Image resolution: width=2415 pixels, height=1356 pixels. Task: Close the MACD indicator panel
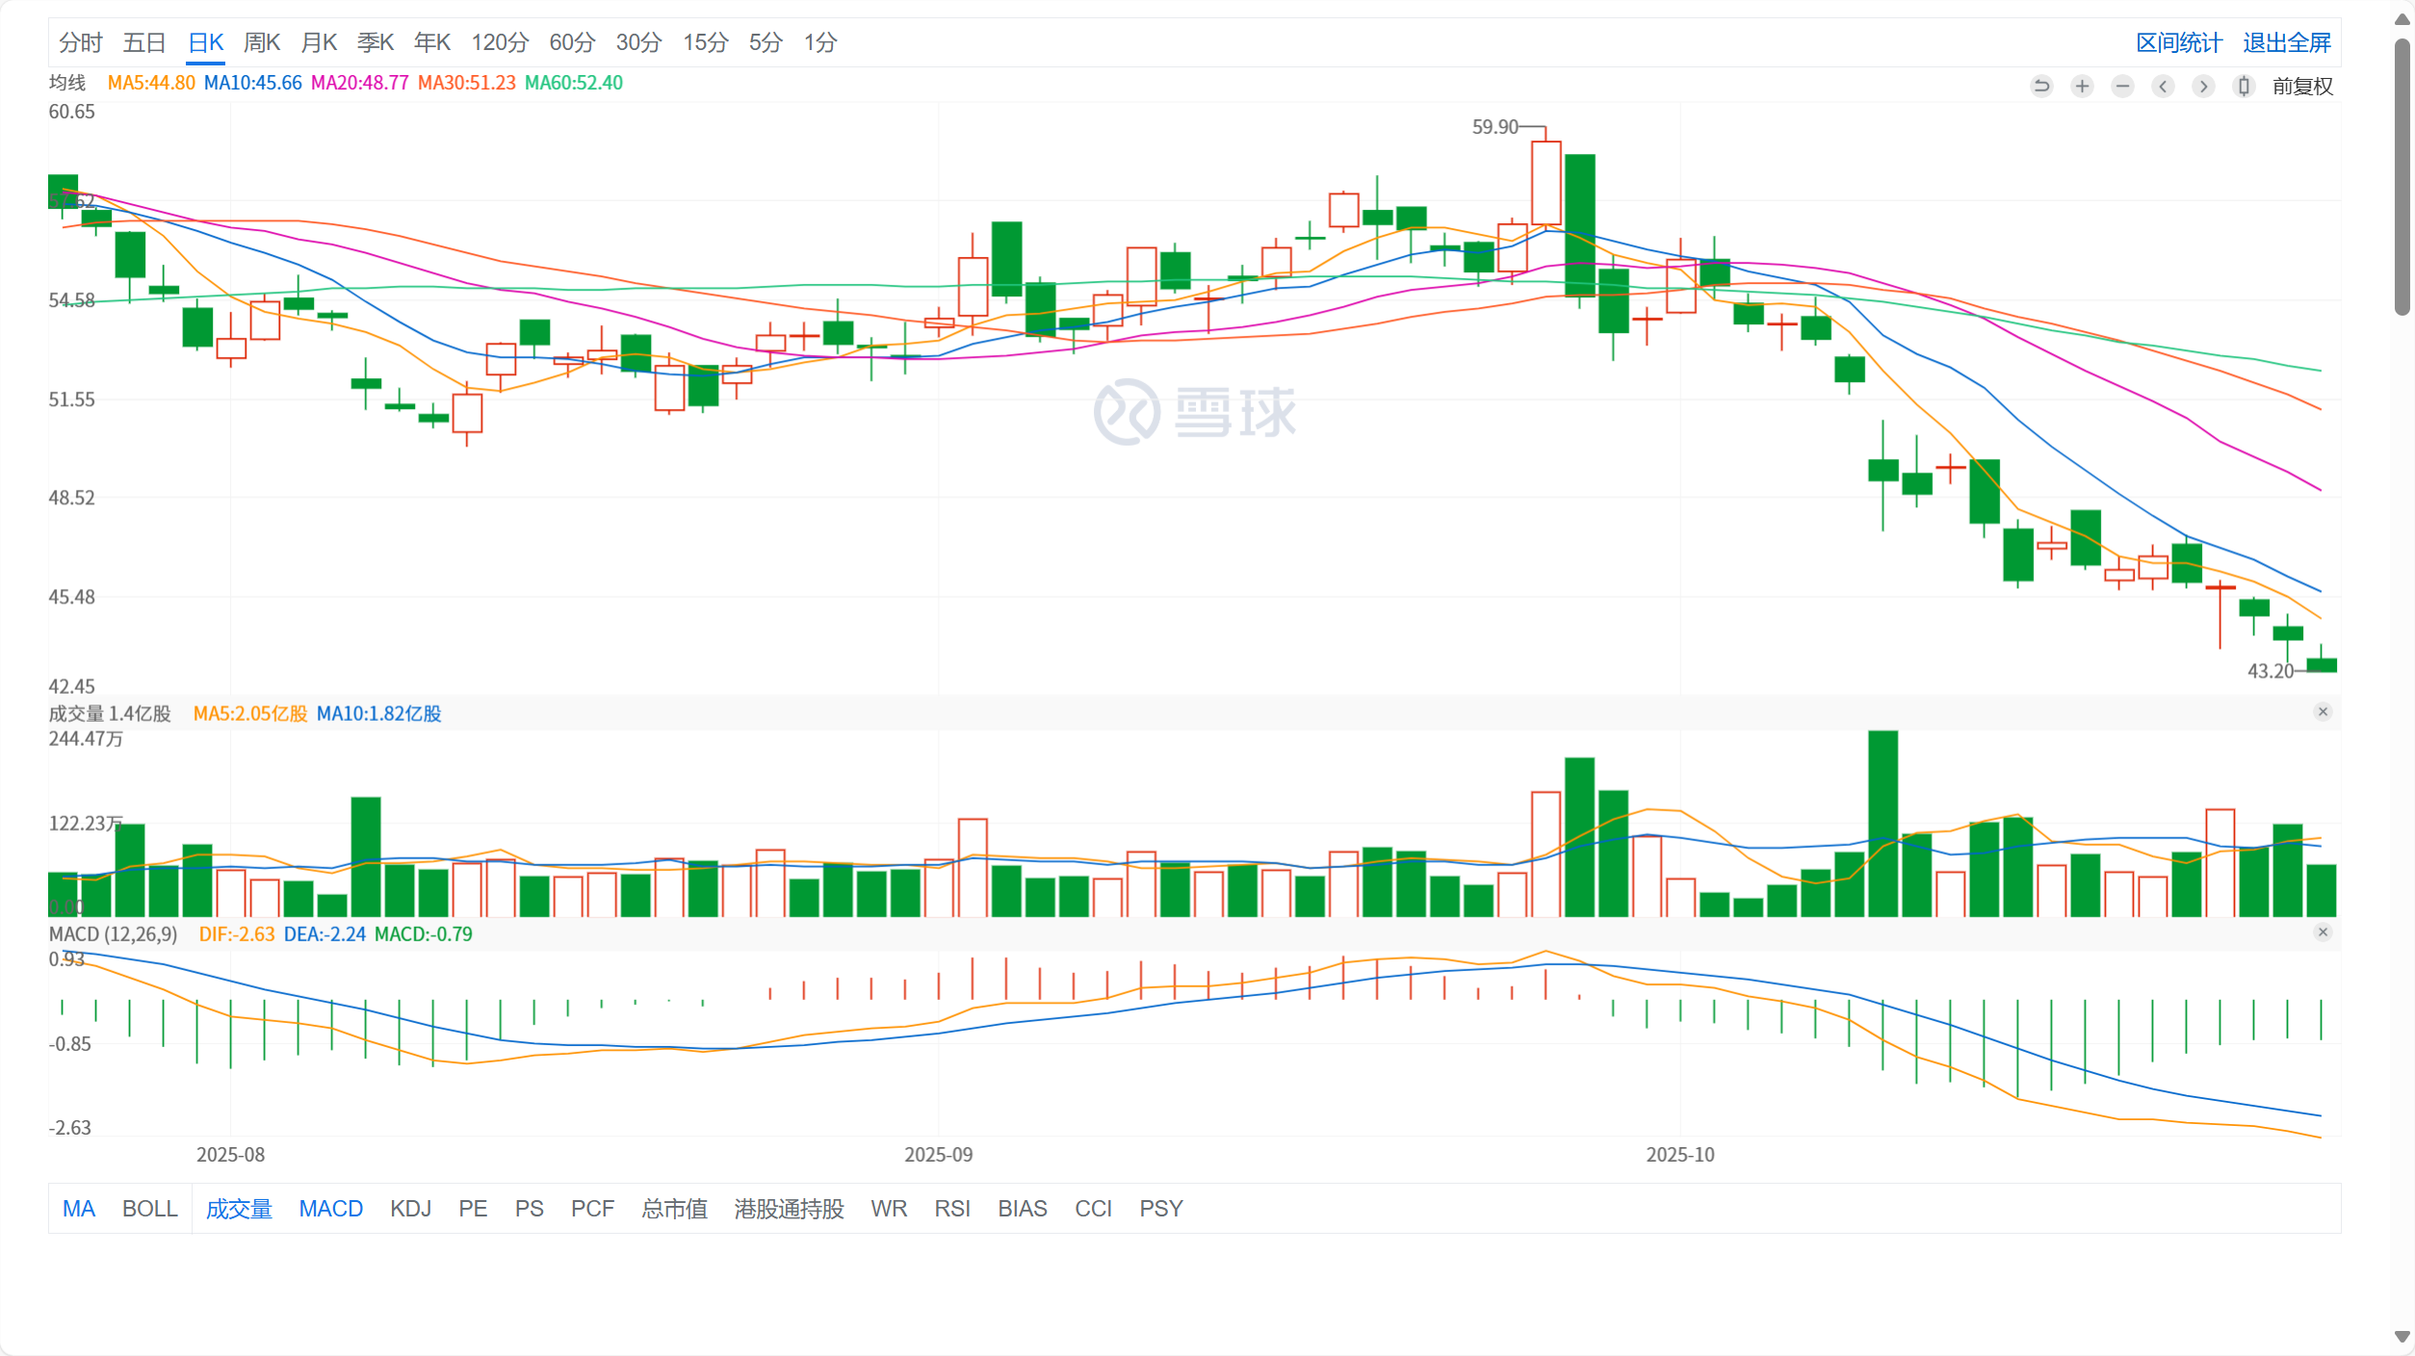2323,933
